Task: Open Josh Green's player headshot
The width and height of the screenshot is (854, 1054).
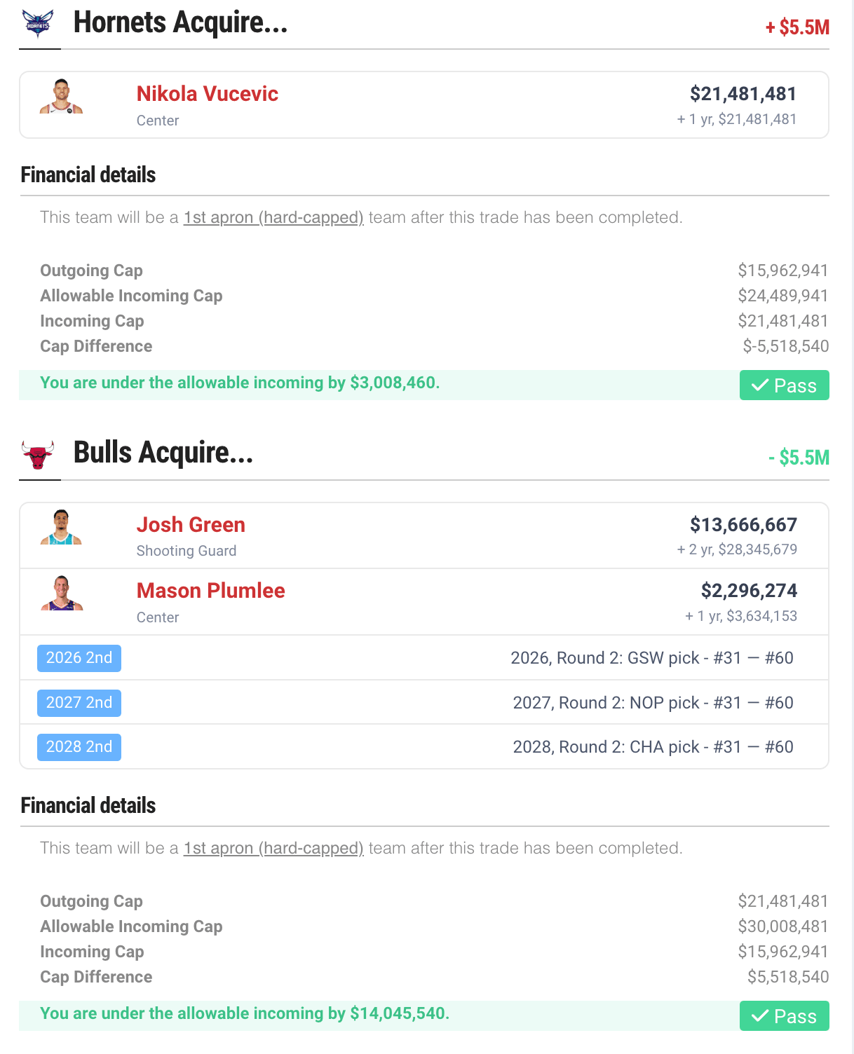Action: click(x=61, y=527)
